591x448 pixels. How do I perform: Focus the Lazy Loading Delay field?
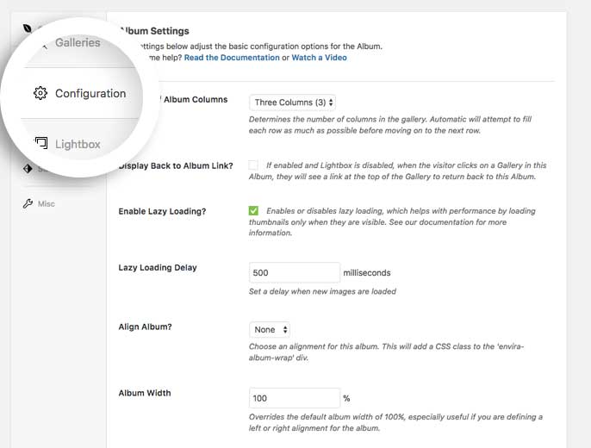point(295,273)
